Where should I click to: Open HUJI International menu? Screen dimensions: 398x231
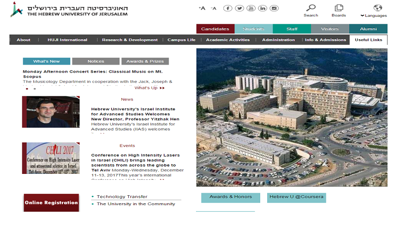(68, 40)
